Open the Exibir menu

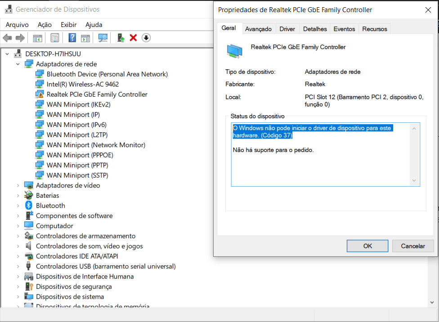tap(68, 25)
